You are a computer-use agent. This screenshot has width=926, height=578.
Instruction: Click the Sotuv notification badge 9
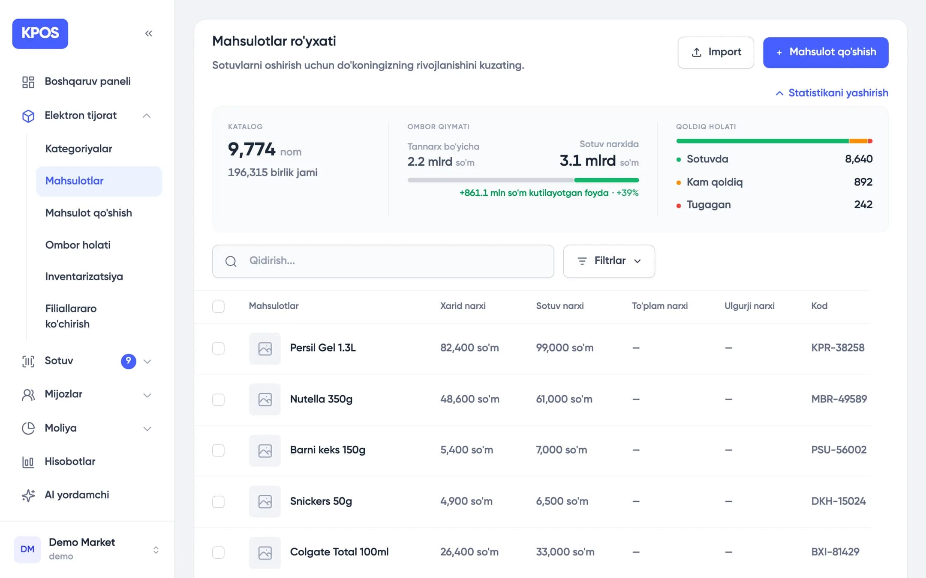coord(129,361)
